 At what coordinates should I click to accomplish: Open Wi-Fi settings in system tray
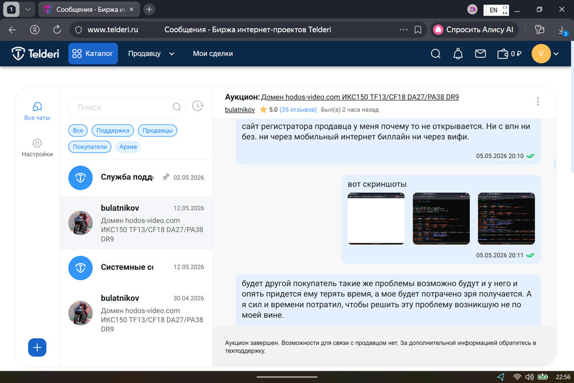(517, 377)
